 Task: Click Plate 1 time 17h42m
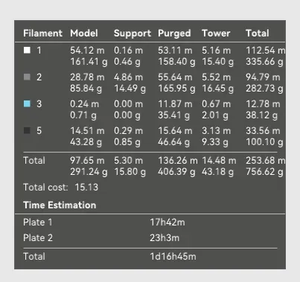point(167,222)
